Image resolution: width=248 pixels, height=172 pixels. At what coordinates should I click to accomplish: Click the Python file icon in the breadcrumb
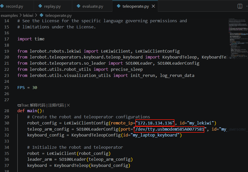(x=41, y=15)
